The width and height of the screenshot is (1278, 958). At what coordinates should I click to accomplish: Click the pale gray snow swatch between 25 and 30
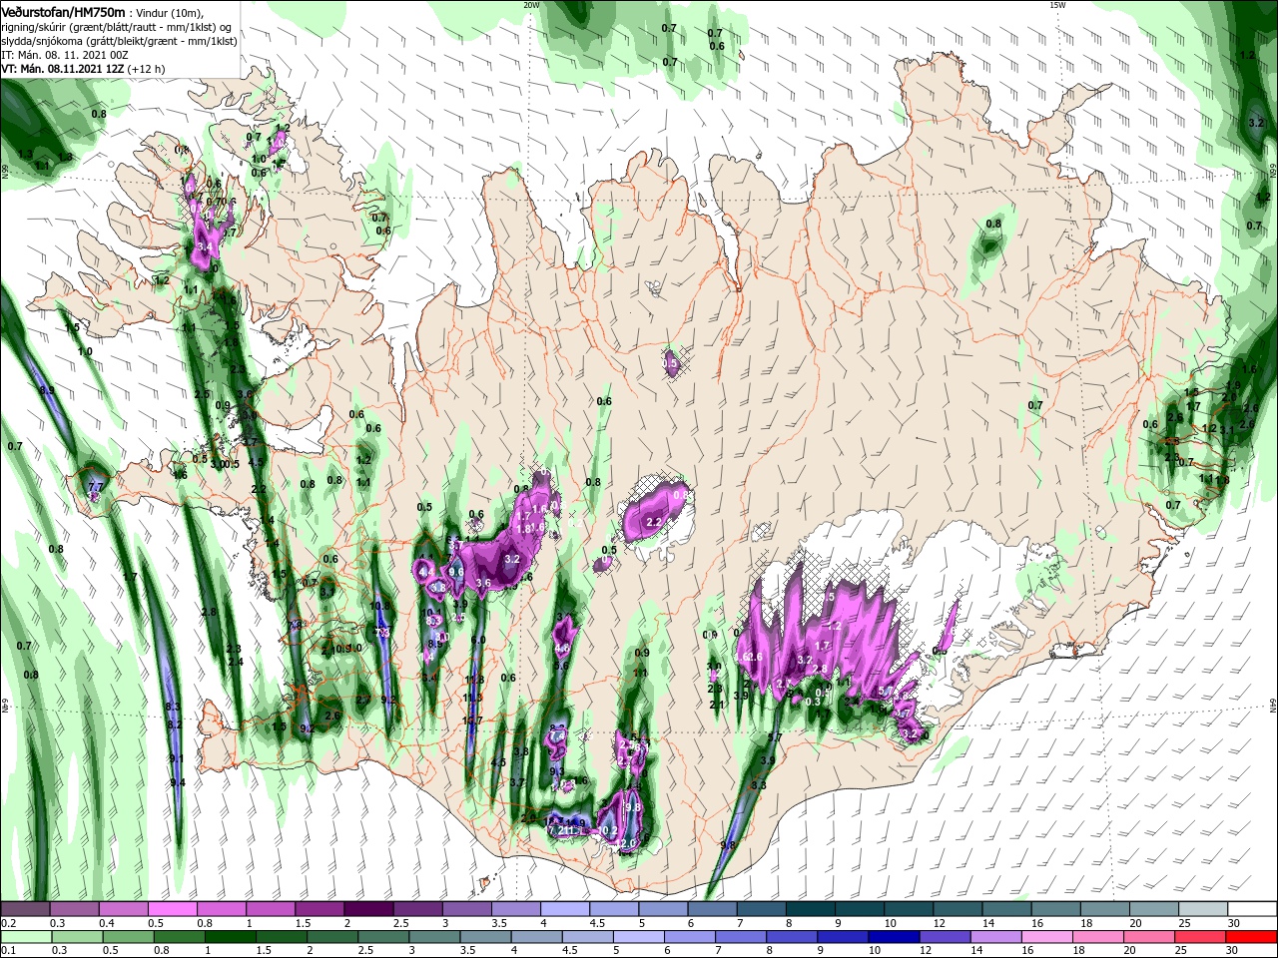tap(1204, 909)
